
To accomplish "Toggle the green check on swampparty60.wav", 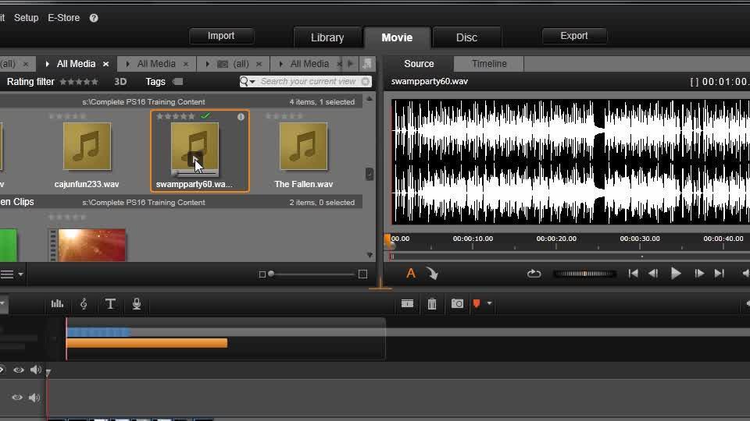I will click(x=205, y=115).
